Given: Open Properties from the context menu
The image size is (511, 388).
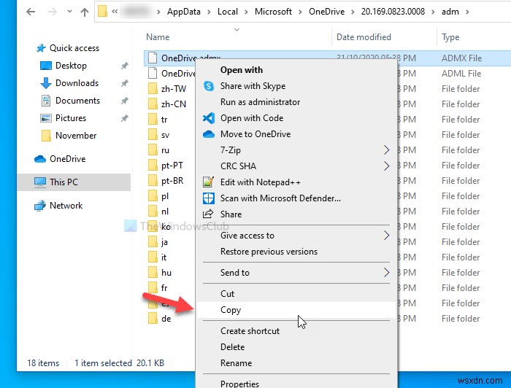Looking at the screenshot, I should click(239, 384).
